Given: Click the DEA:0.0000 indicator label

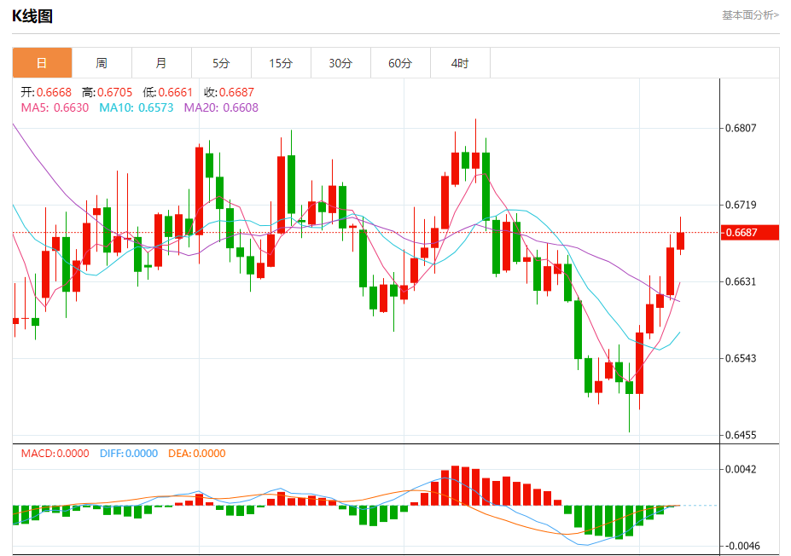Looking at the screenshot, I should pyautogui.click(x=197, y=453).
